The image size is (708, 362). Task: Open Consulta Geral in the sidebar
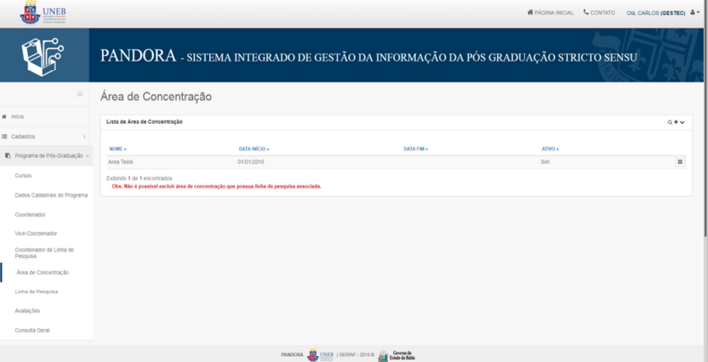click(x=32, y=330)
